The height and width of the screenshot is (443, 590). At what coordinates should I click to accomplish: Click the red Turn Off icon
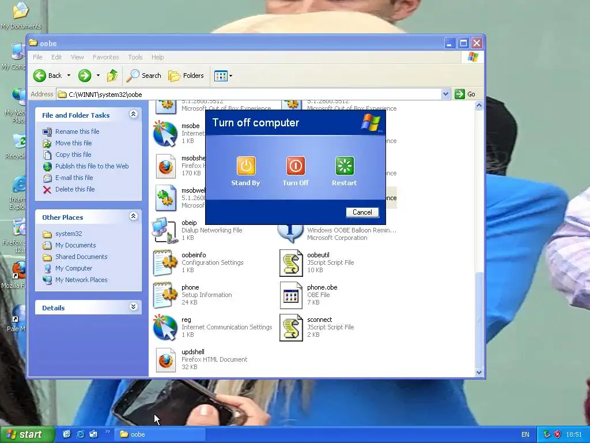point(296,166)
